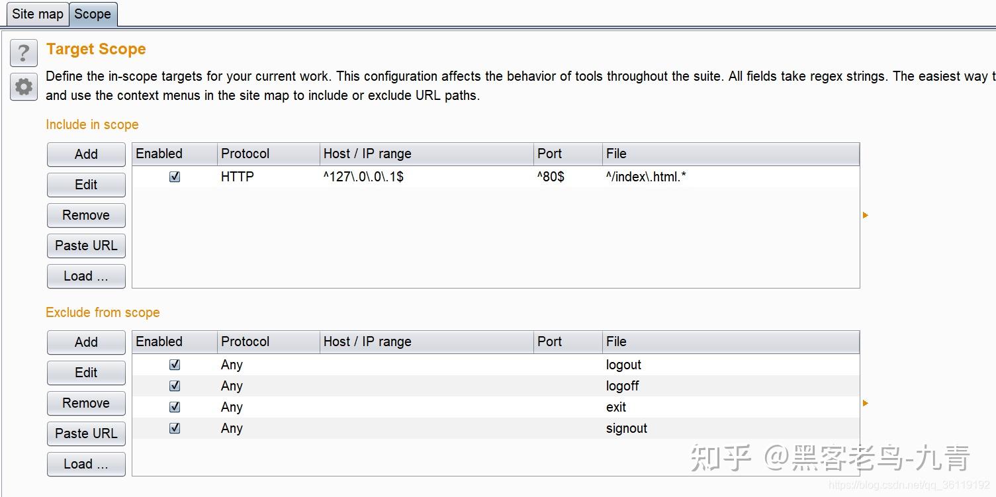Paste URL into exclude-from-scope list
This screenshot has height=497, width=996.
(x=86, y=433)
